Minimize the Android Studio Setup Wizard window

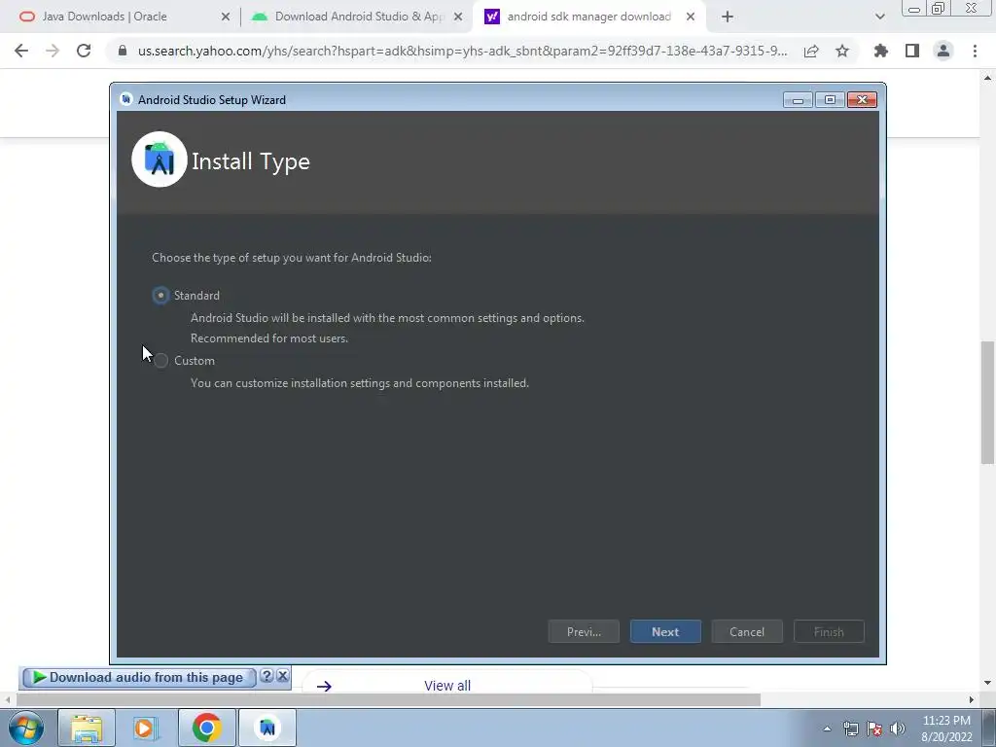(798, 100)
